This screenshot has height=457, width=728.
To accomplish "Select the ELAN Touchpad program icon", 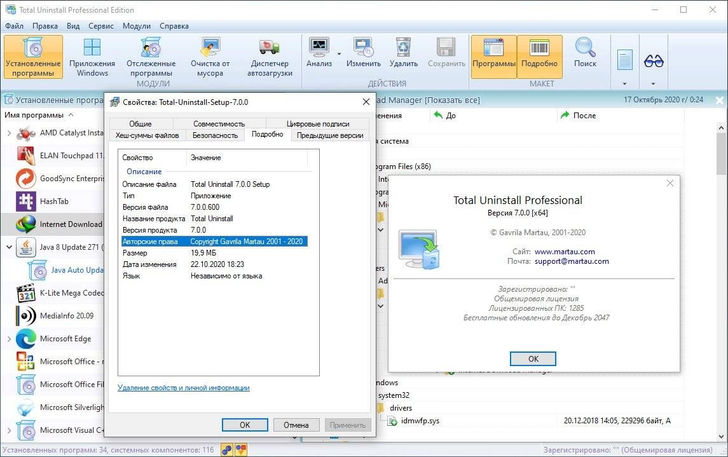I will [26, 156].
